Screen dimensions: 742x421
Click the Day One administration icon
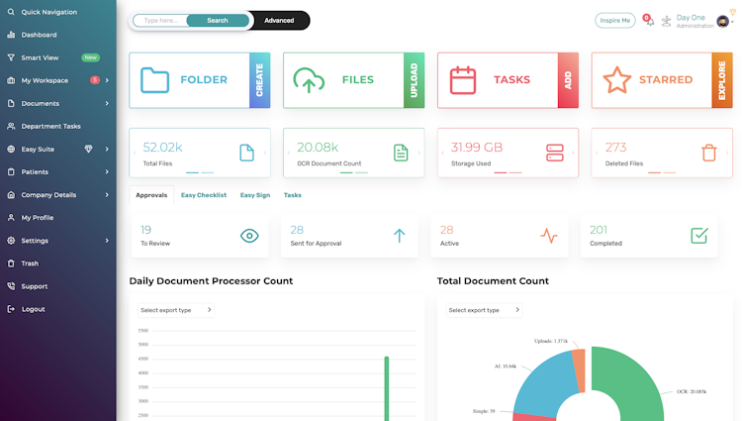click(666, 21)
